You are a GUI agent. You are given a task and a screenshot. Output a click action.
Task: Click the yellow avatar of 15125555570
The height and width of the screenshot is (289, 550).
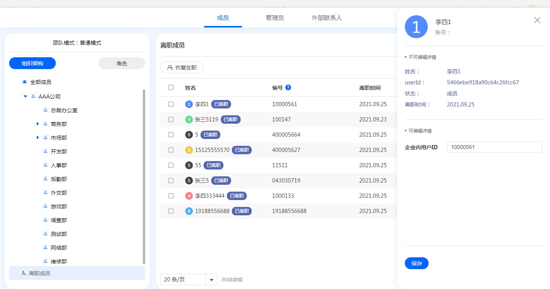click(189, 150)
